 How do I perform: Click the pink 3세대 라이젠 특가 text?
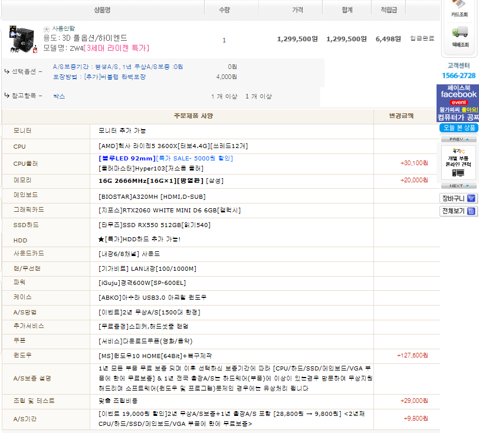pos(116,48)
